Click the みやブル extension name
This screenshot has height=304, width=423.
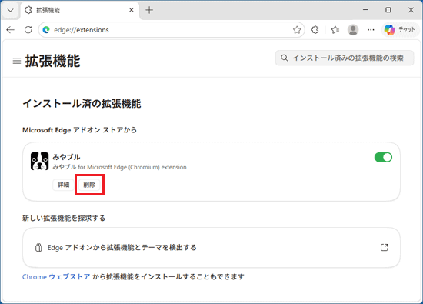[x=66, y=157]
